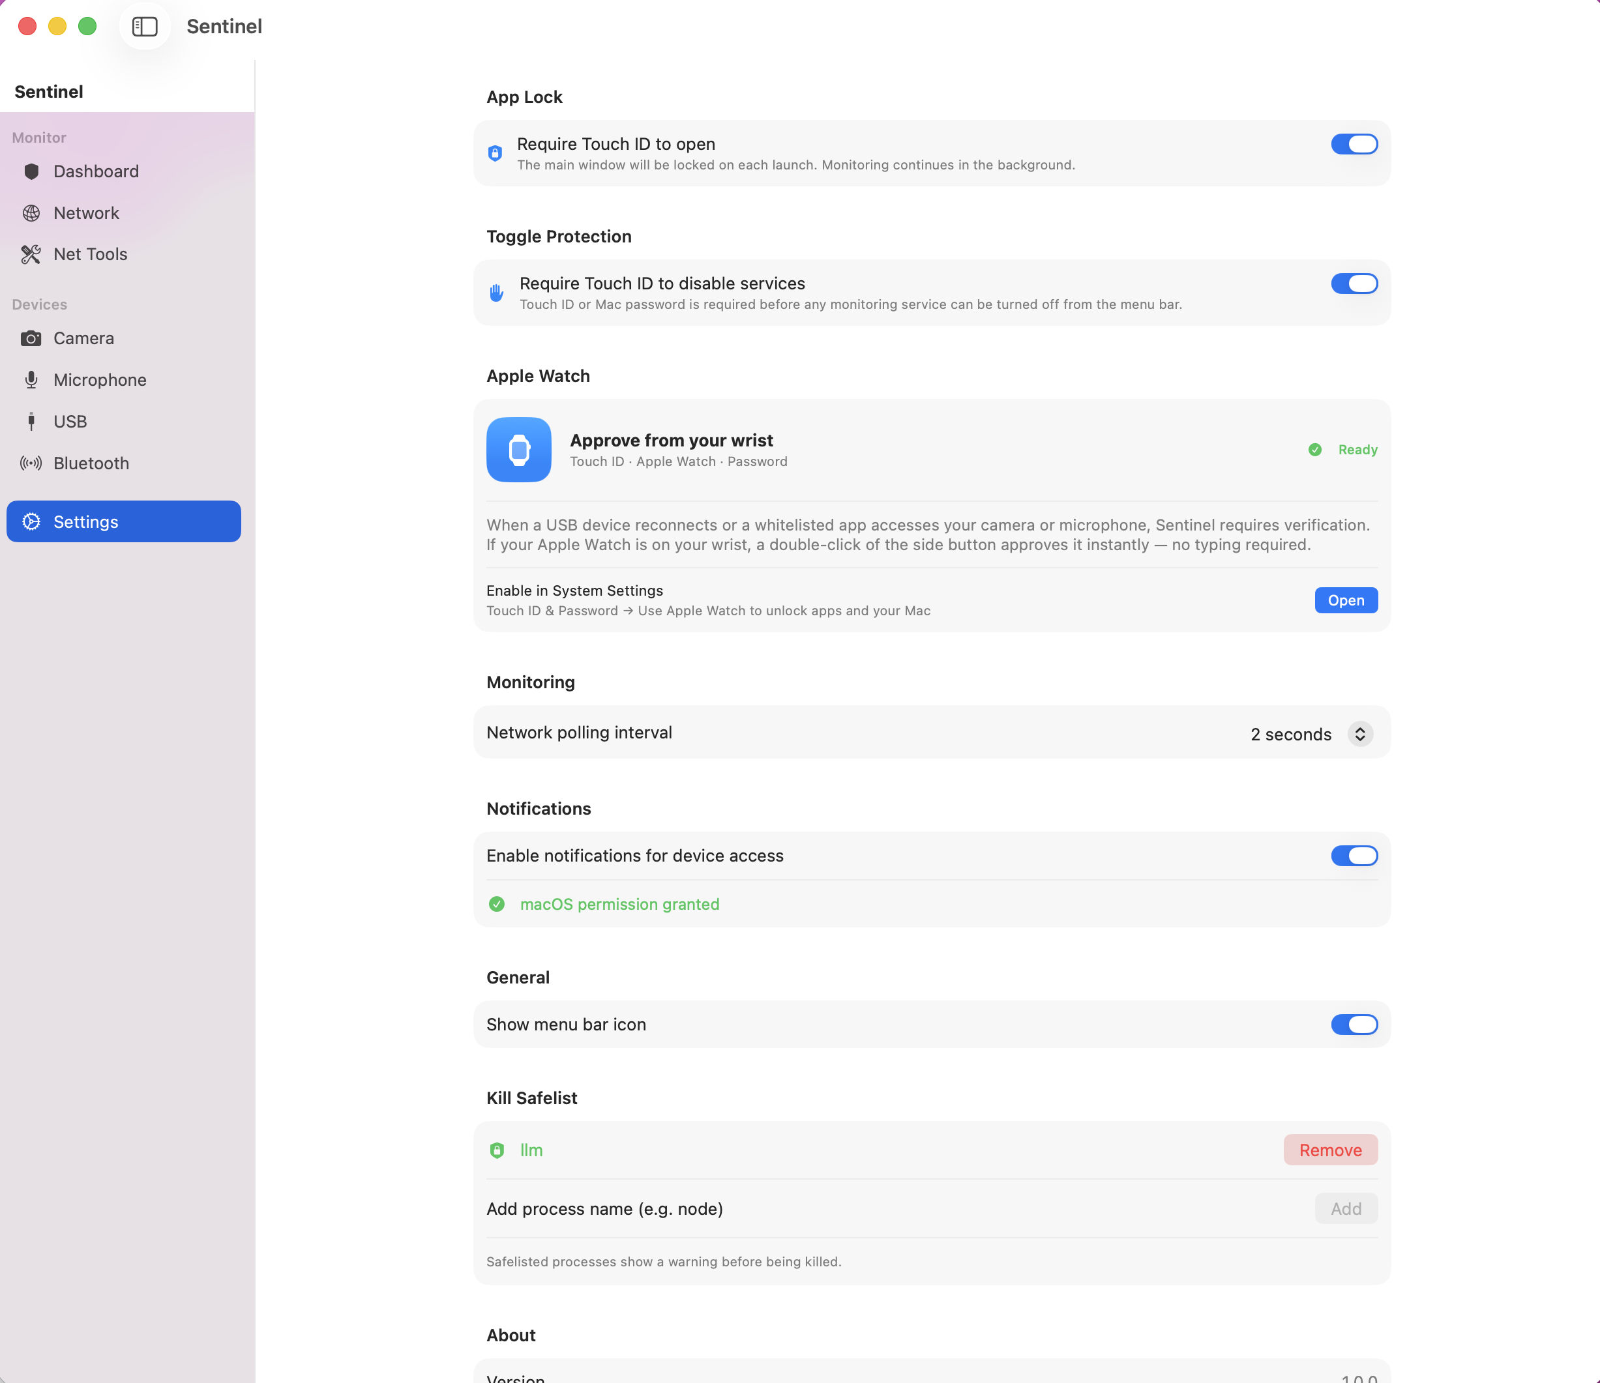Click the Sentinel sidebar header
The height and width of the screenshot is (1383, 1600).
coord(48,91)
